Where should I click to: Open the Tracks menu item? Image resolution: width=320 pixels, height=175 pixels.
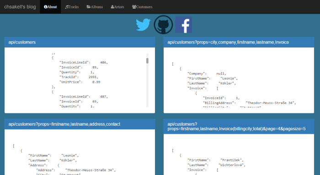click(72, 7)
